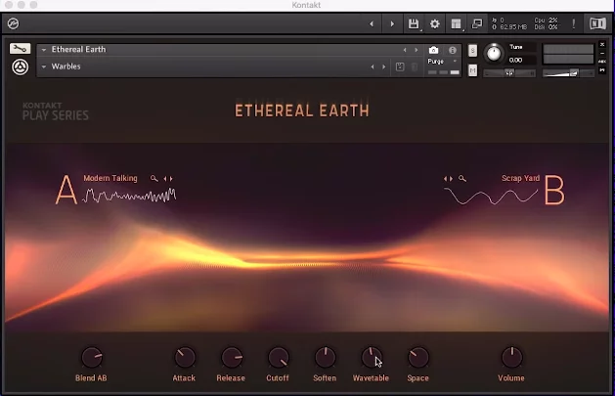This screenshot has width=615, height=396.
Task: Toggle the AUX button in instrument header
Action: pyautogui.click(x=602, y=62)
